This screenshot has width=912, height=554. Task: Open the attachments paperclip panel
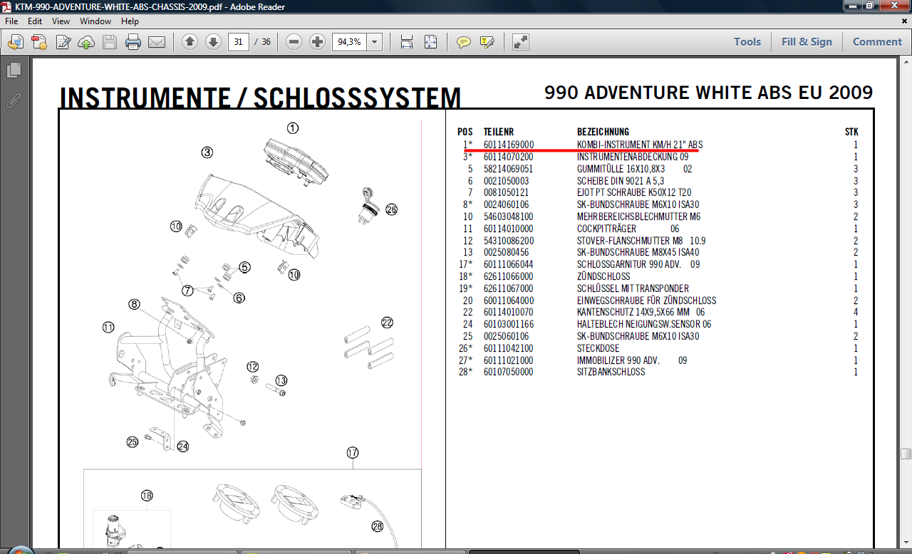pyautogui.click(x=14, y=100)
